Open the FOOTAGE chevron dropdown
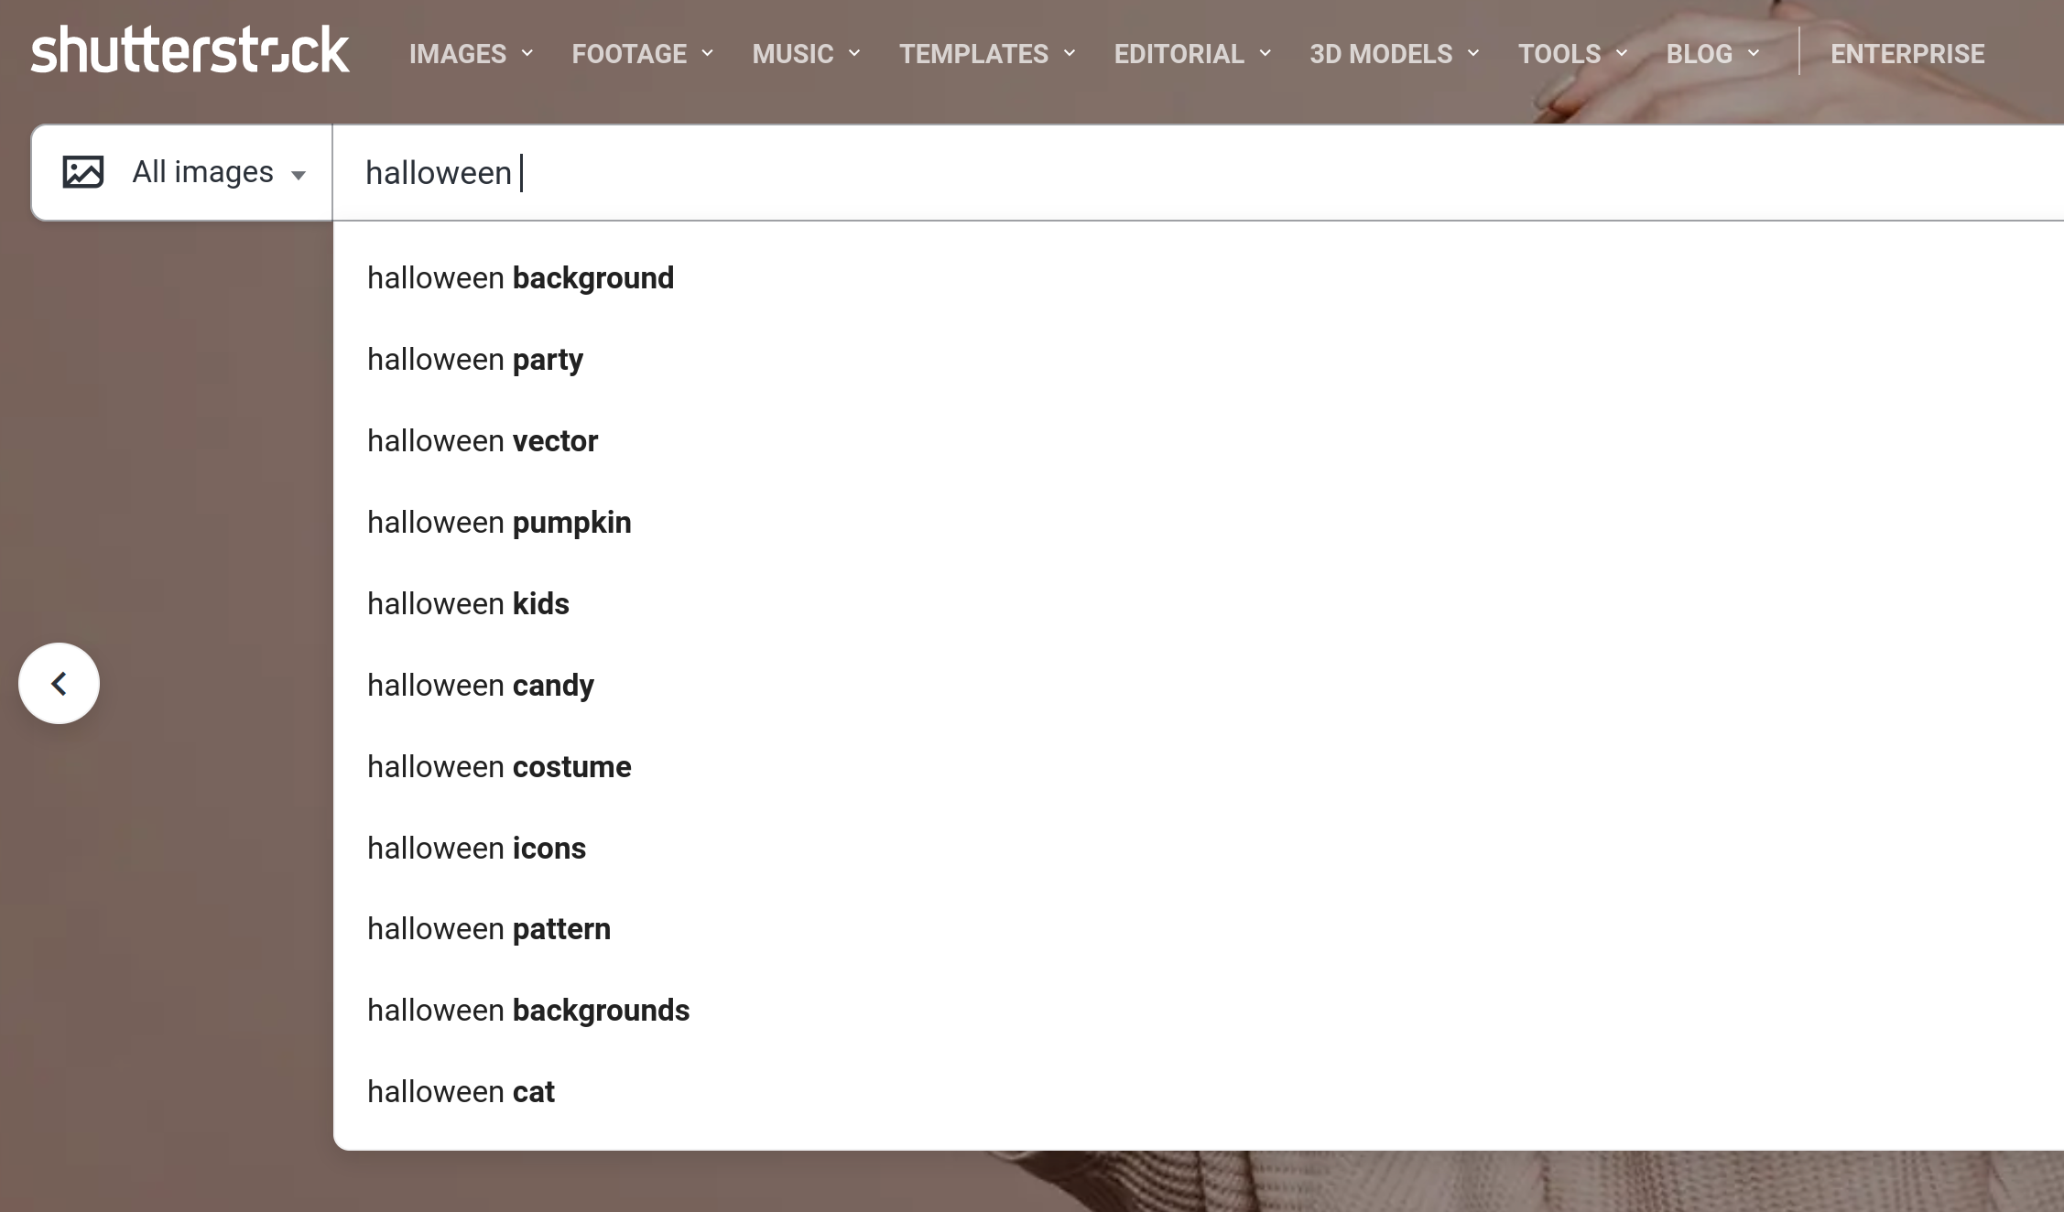The image size is (2064, 1212). pyautogui.click(x=707, y=54)
